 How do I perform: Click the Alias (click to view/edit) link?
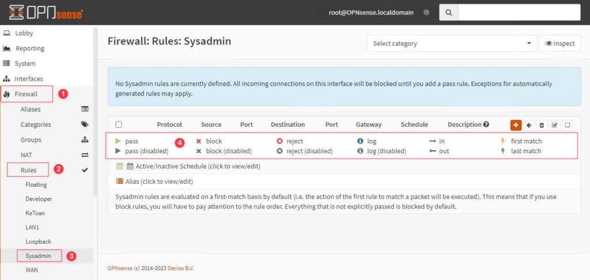click(x=159, y=181)
